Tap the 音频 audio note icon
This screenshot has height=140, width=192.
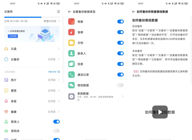point(71,32)
